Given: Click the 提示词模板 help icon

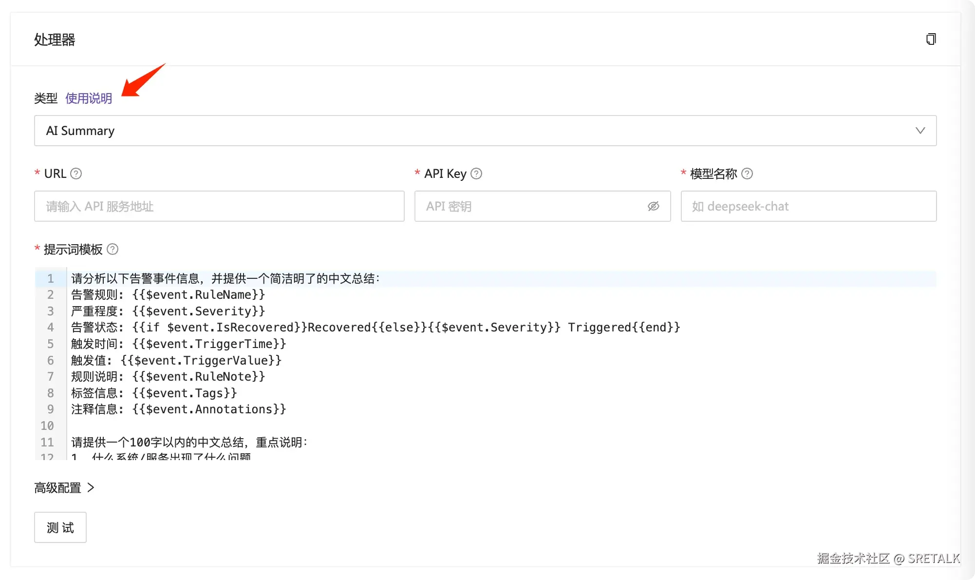Looking at the screenshot, I should (112, 249).
